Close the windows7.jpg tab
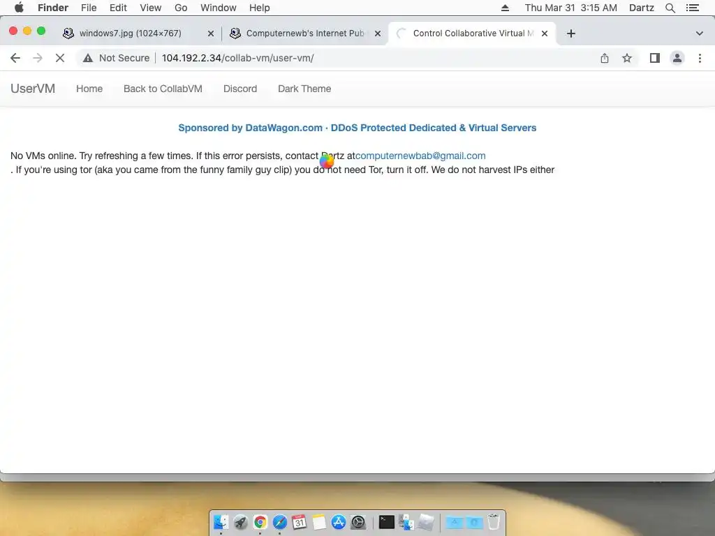Screen dimensions: 715x536 (x=211, y=33)
